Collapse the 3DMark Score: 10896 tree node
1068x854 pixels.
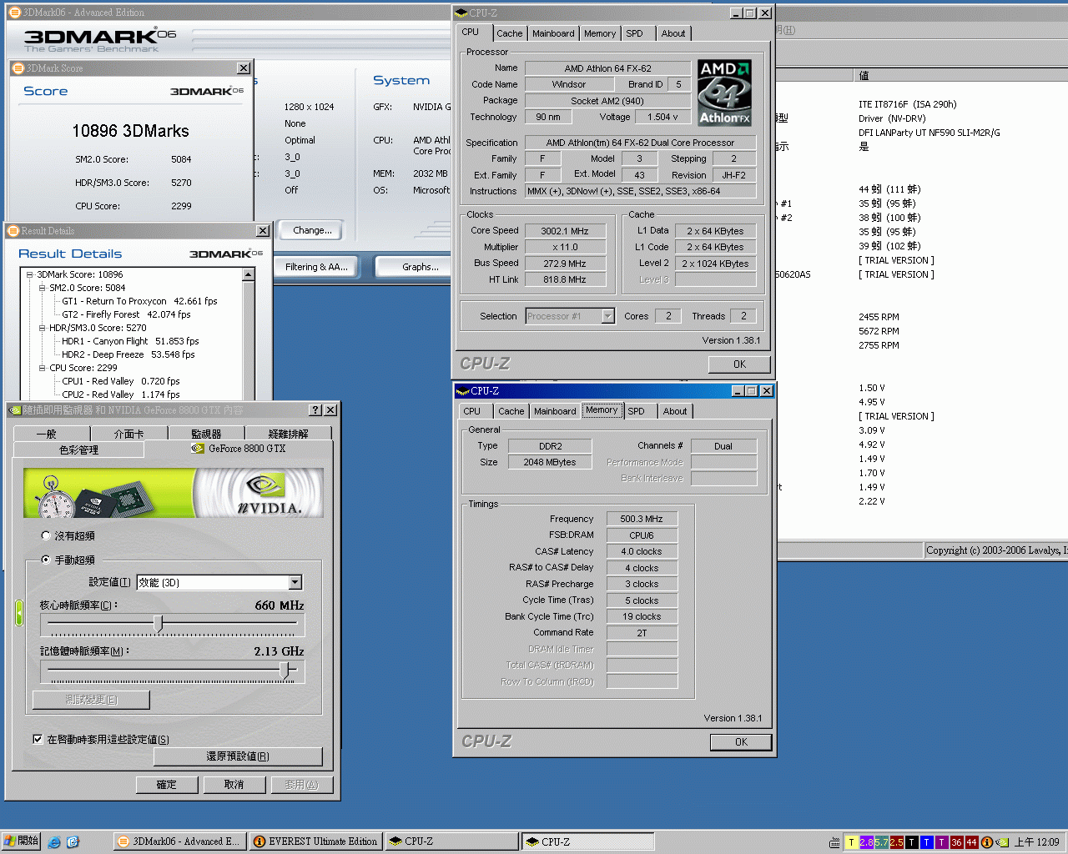coord(30,274)
